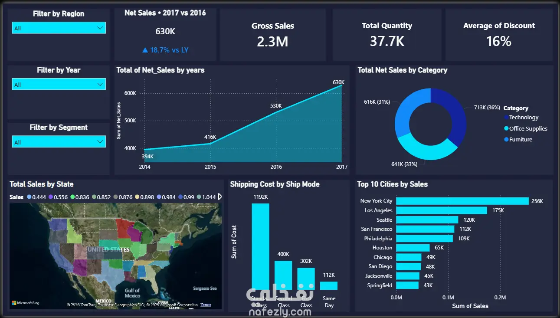Click the Total Sales by State title
Image resolution: width=560 pixels, height=318 pixels.
[x=42, y=184]
